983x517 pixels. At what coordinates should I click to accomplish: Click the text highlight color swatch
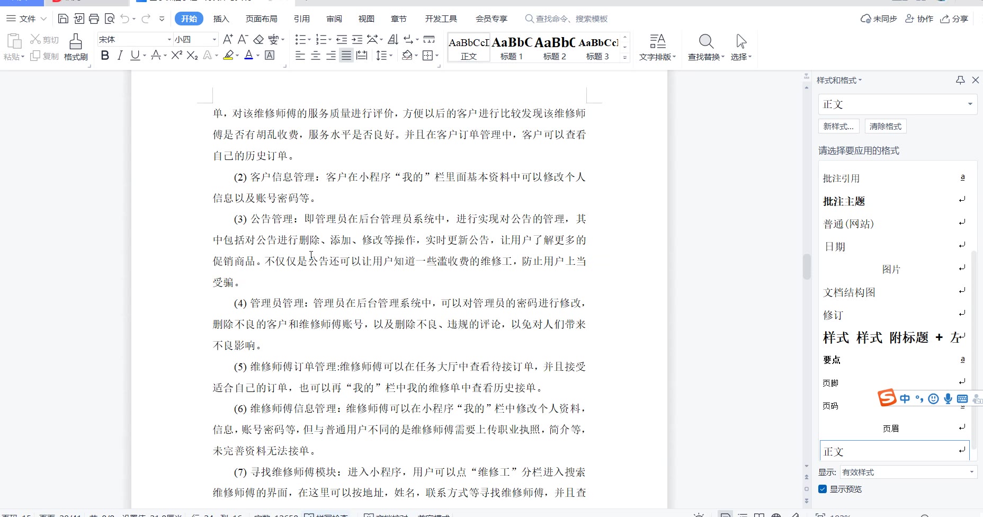click(228, 56)
